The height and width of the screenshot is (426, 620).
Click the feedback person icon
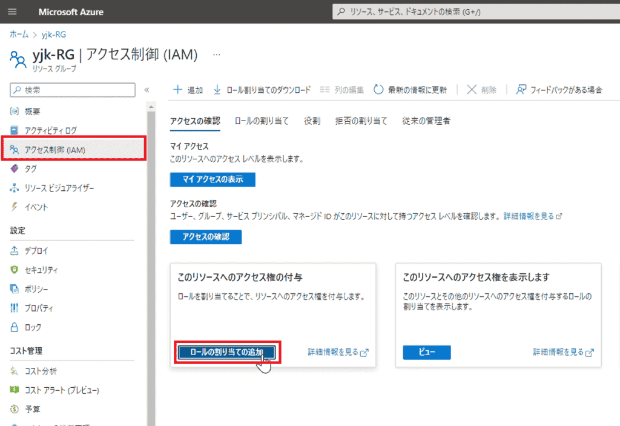click(x=521, y=90)
